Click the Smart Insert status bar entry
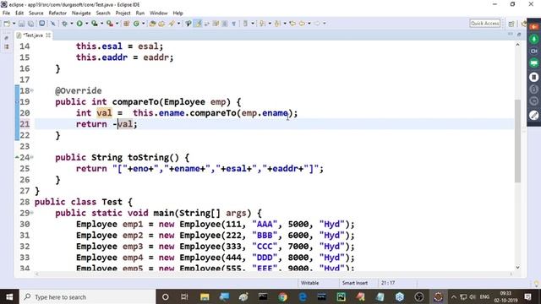The height and width of the screenshot is (304, 541). 355,283
